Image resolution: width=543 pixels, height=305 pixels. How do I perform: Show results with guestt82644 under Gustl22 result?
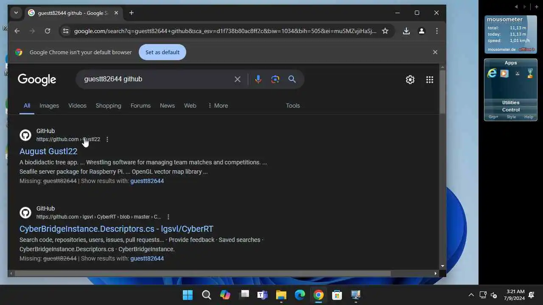click(147, 181)
